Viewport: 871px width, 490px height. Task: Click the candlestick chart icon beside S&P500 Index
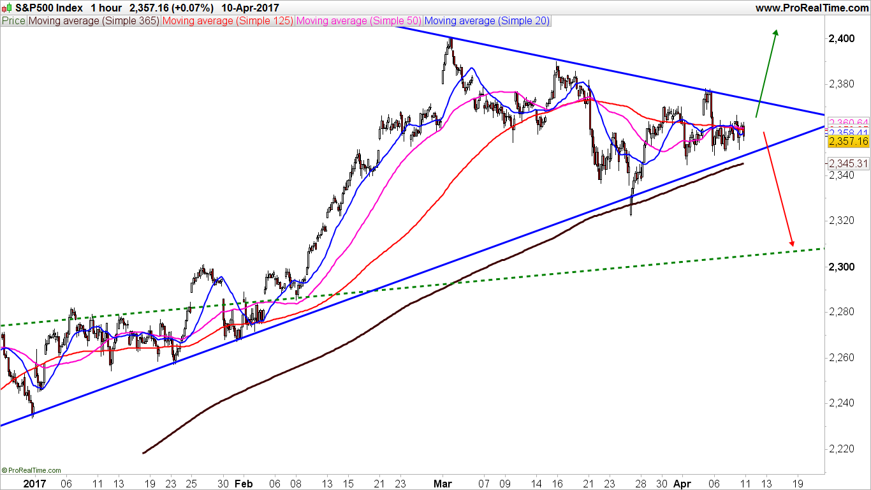(7, 8)
